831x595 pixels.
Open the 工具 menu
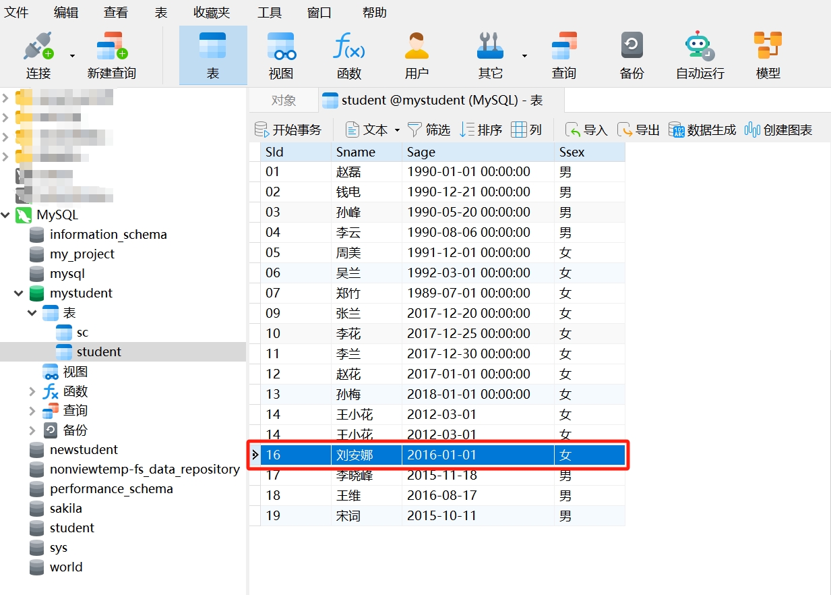click(x=269, y=11)
